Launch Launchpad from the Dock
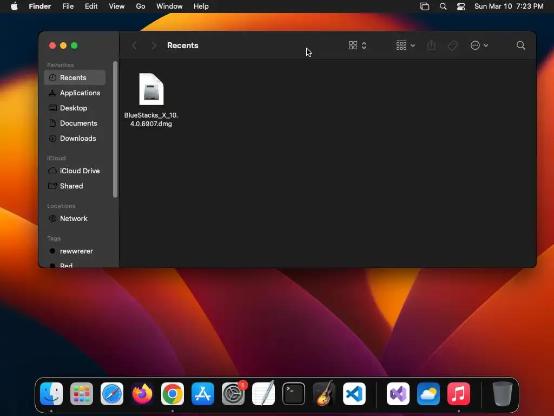Screen dimensions: 554x416 click(x=82, y=394)
